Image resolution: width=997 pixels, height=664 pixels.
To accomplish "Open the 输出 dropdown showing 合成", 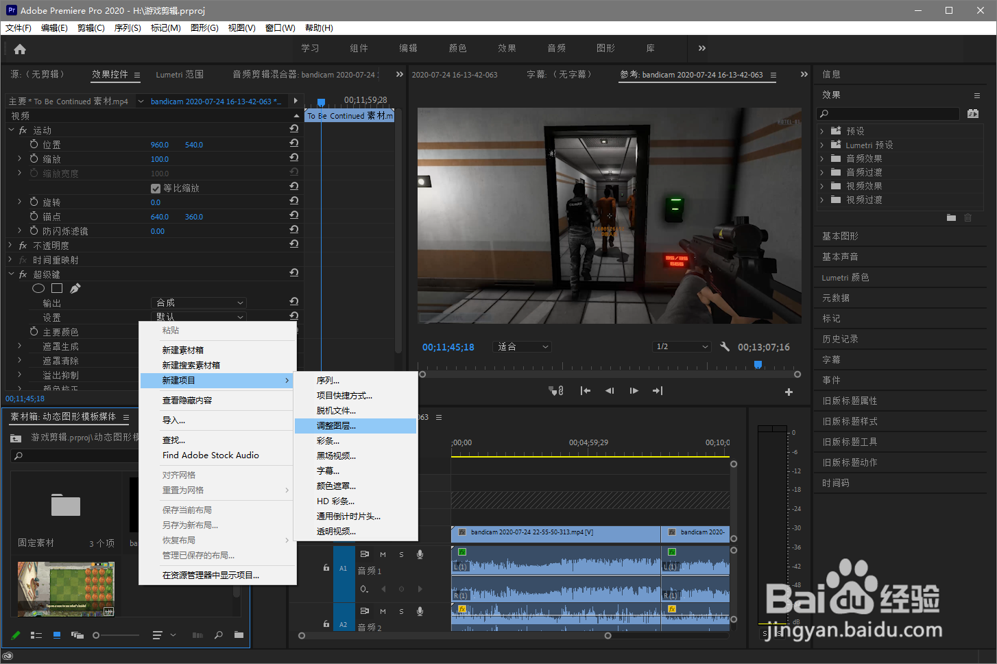I will [x=199, y=303].
